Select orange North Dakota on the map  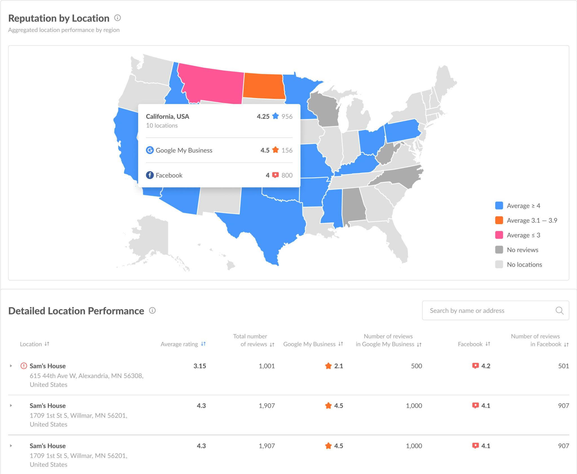263,86
